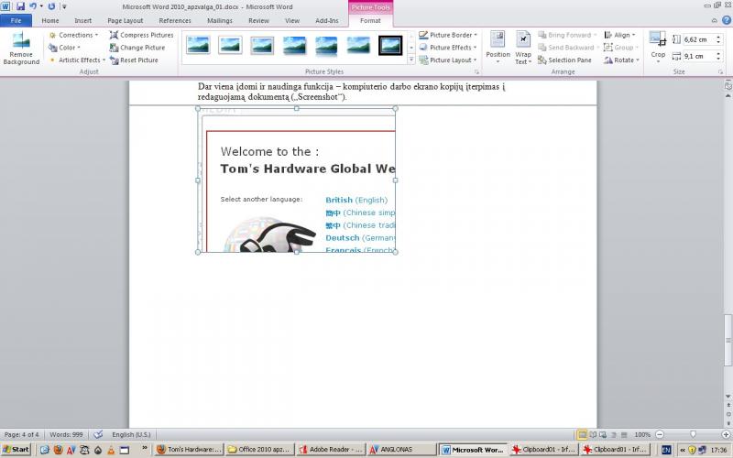This screenshot has width=733, height=458.
Task: Click vertical scrollbar thumb
Action: click(x=728, y=340)
